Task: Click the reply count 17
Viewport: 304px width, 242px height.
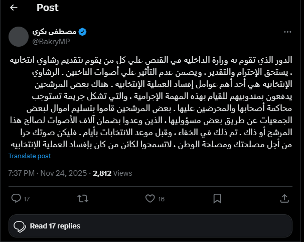Action: pos(27,199)
